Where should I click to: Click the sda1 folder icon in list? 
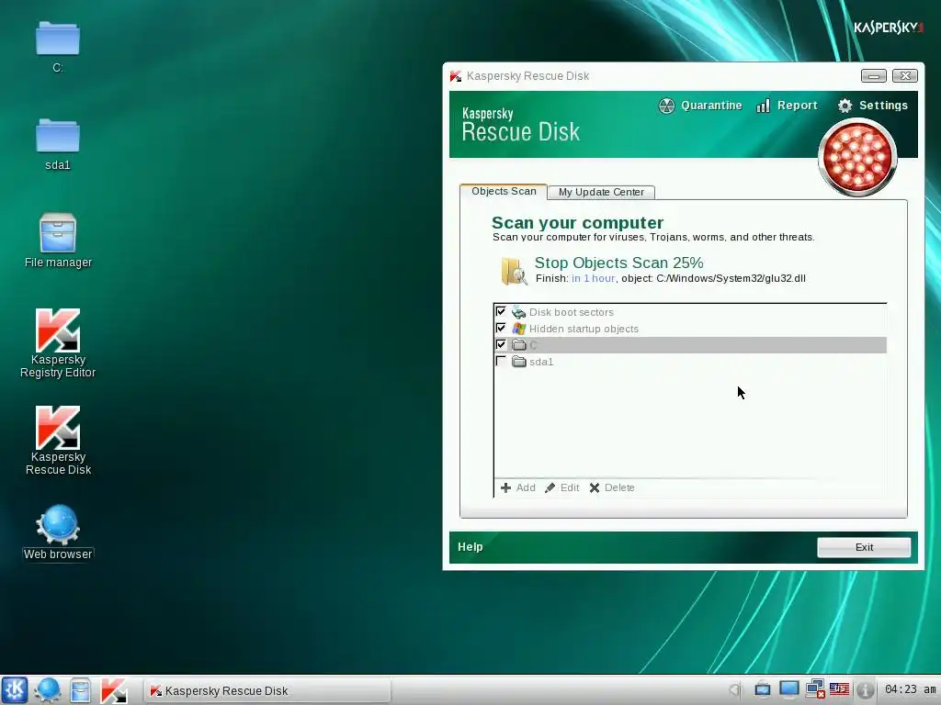[x=519, y=362]
